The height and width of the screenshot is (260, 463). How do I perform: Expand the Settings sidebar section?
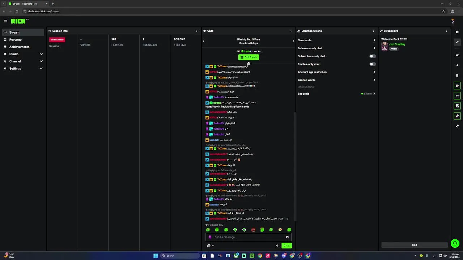(x=23, y=69)
